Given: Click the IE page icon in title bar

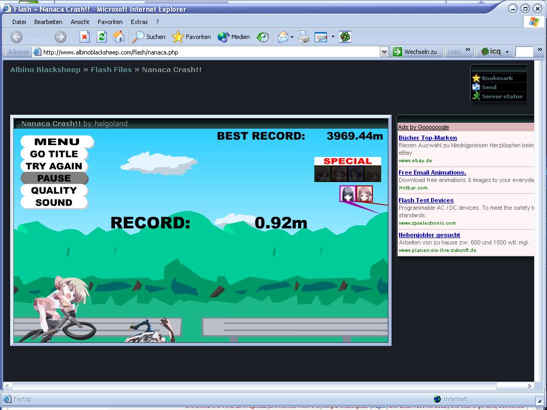Looking at the screenshot, I should pyautogui.click(x=7, y=9).
